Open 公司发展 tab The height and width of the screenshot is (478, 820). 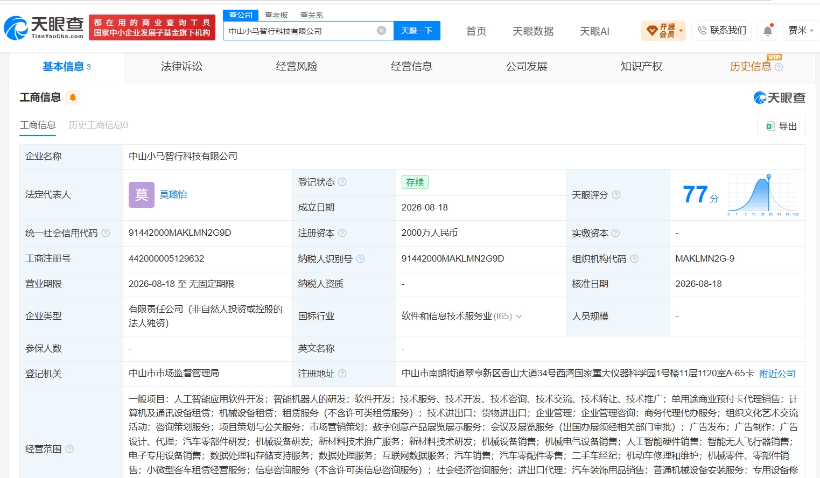[527, 67]
